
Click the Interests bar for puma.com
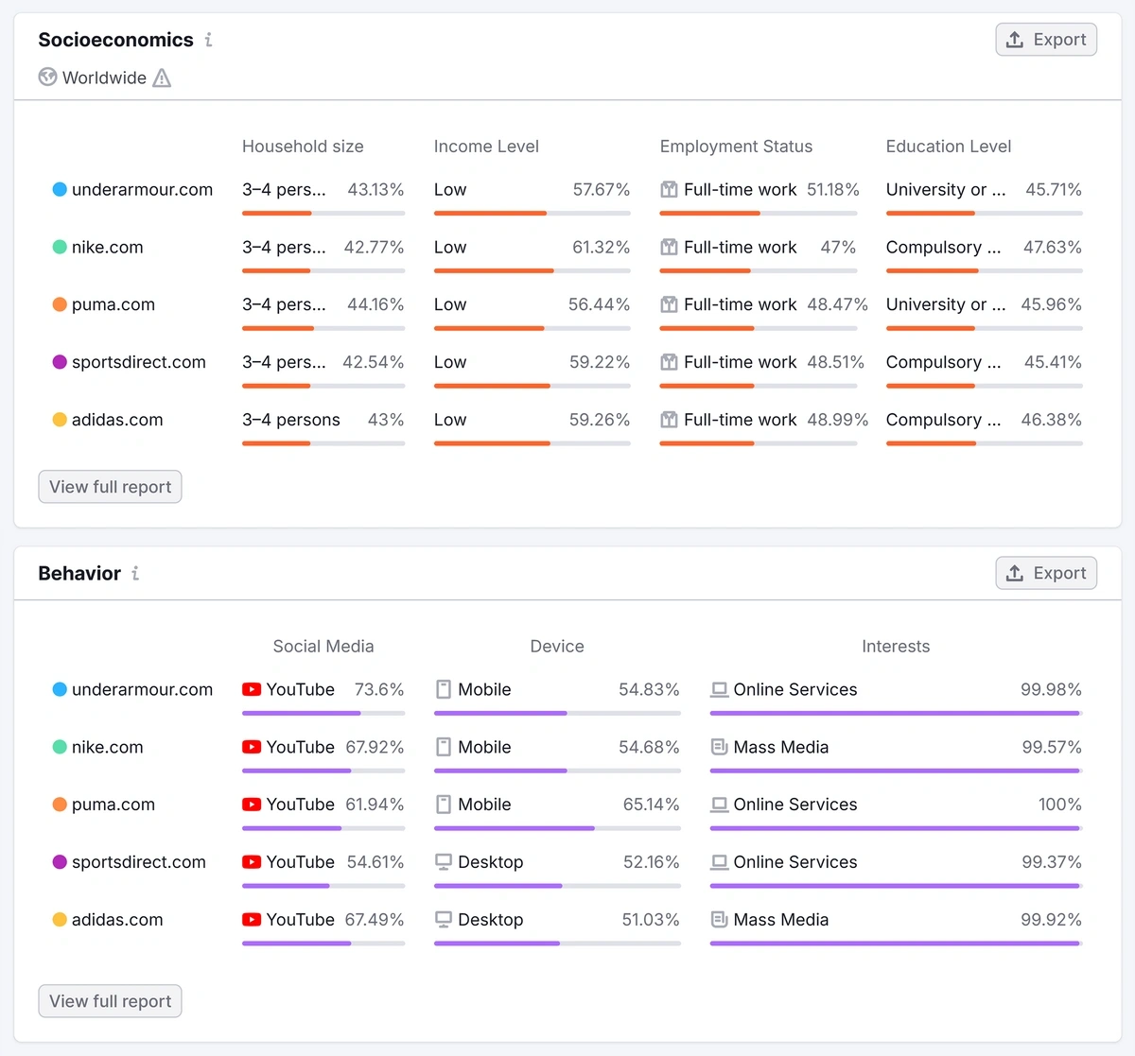[x=896, y=828]
